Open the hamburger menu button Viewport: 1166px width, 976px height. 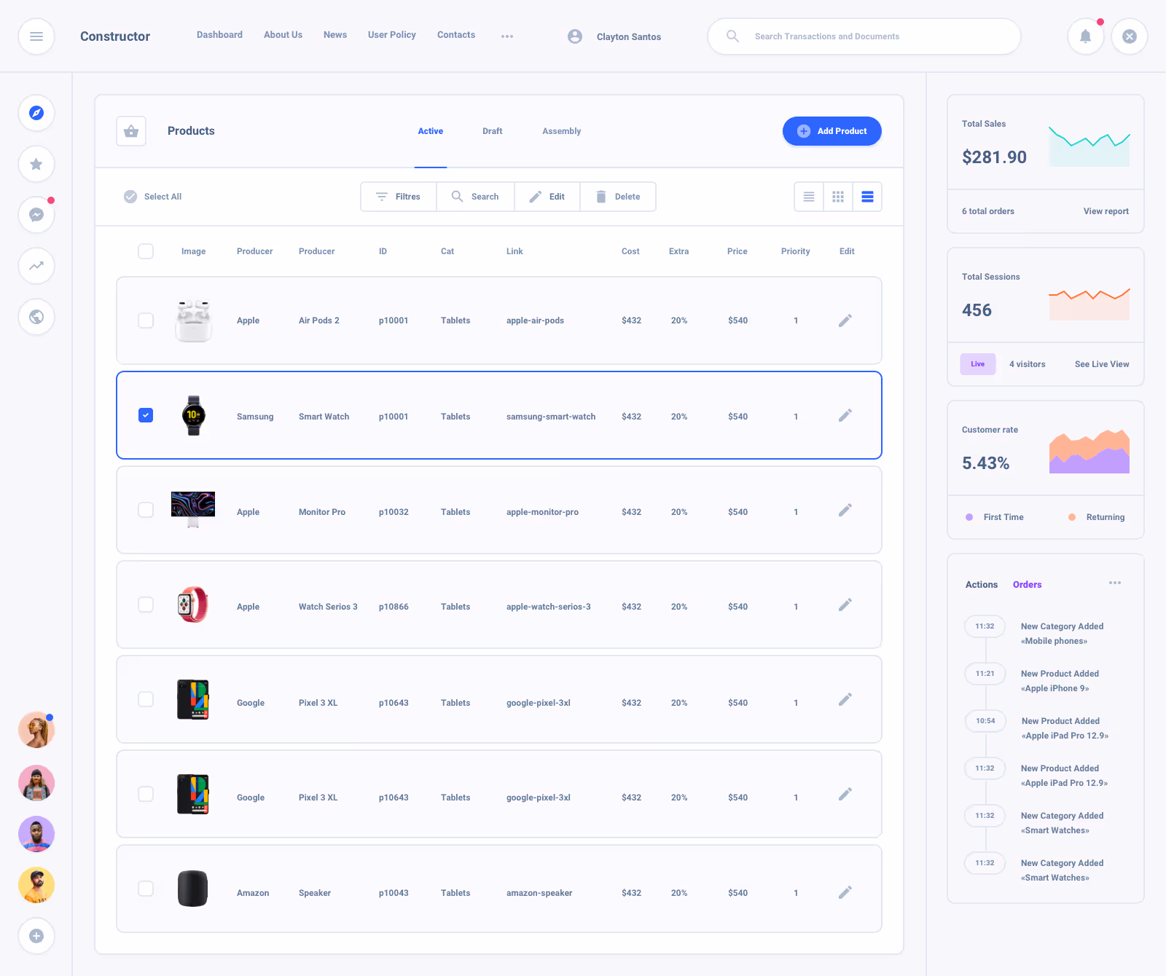[x=36, y=36]
